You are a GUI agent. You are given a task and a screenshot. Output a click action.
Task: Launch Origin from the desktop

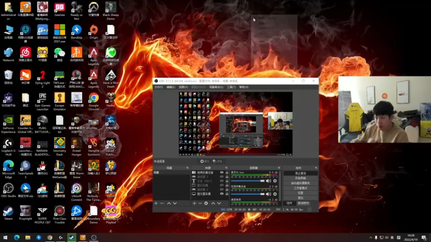(x=93, y=32)
